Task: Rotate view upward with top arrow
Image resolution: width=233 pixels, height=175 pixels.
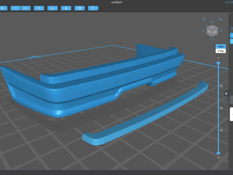Action: (212, 22)
